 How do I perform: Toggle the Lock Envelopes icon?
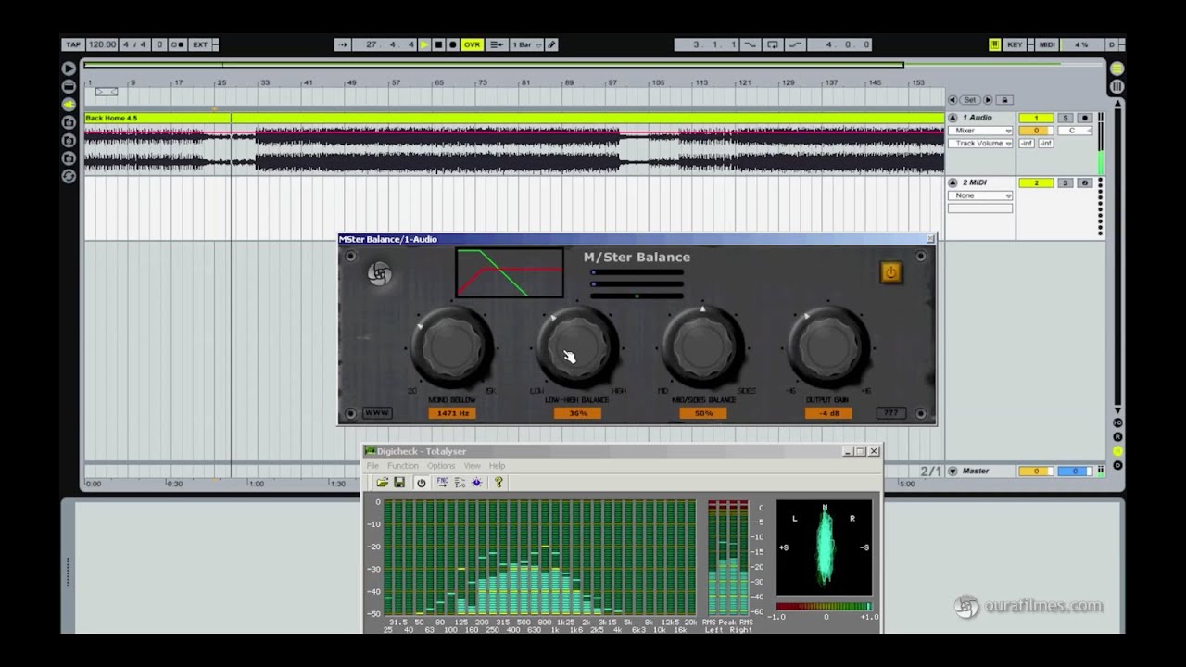pyautogui.click(x=1004, y=100)
